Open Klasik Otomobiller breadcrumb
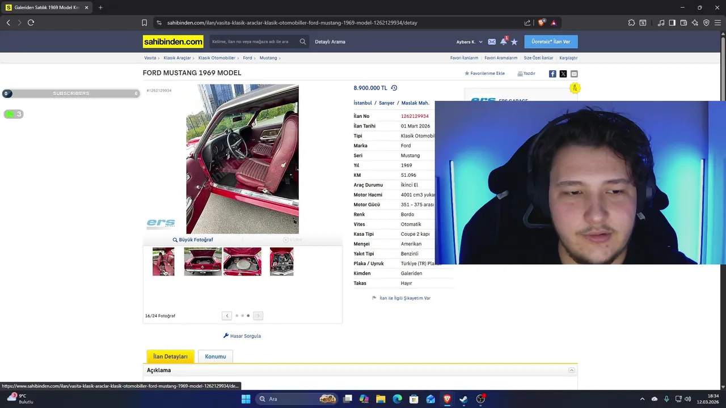The image size is (726, 408). pyautogui.click(x=217, y=58)
